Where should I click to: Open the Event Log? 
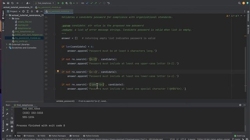(x=239, y=136)
